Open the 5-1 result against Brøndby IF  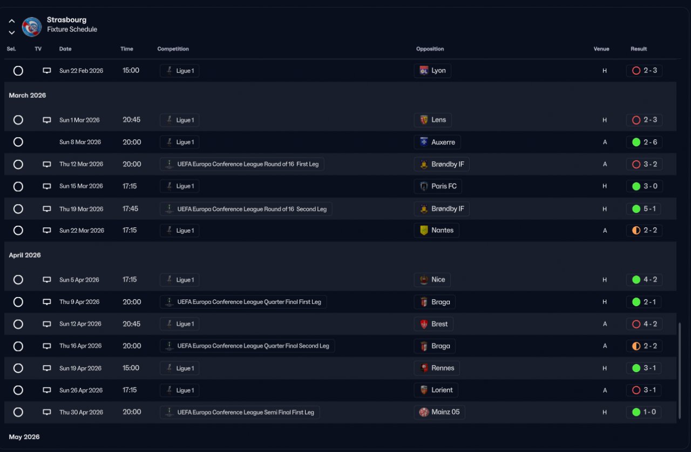tap(644, 208)
